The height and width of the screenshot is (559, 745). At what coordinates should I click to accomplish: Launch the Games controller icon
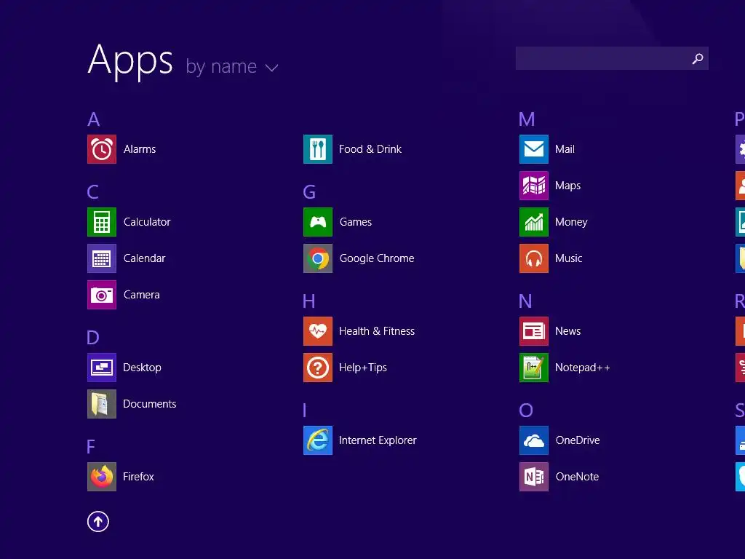[318, 222]
